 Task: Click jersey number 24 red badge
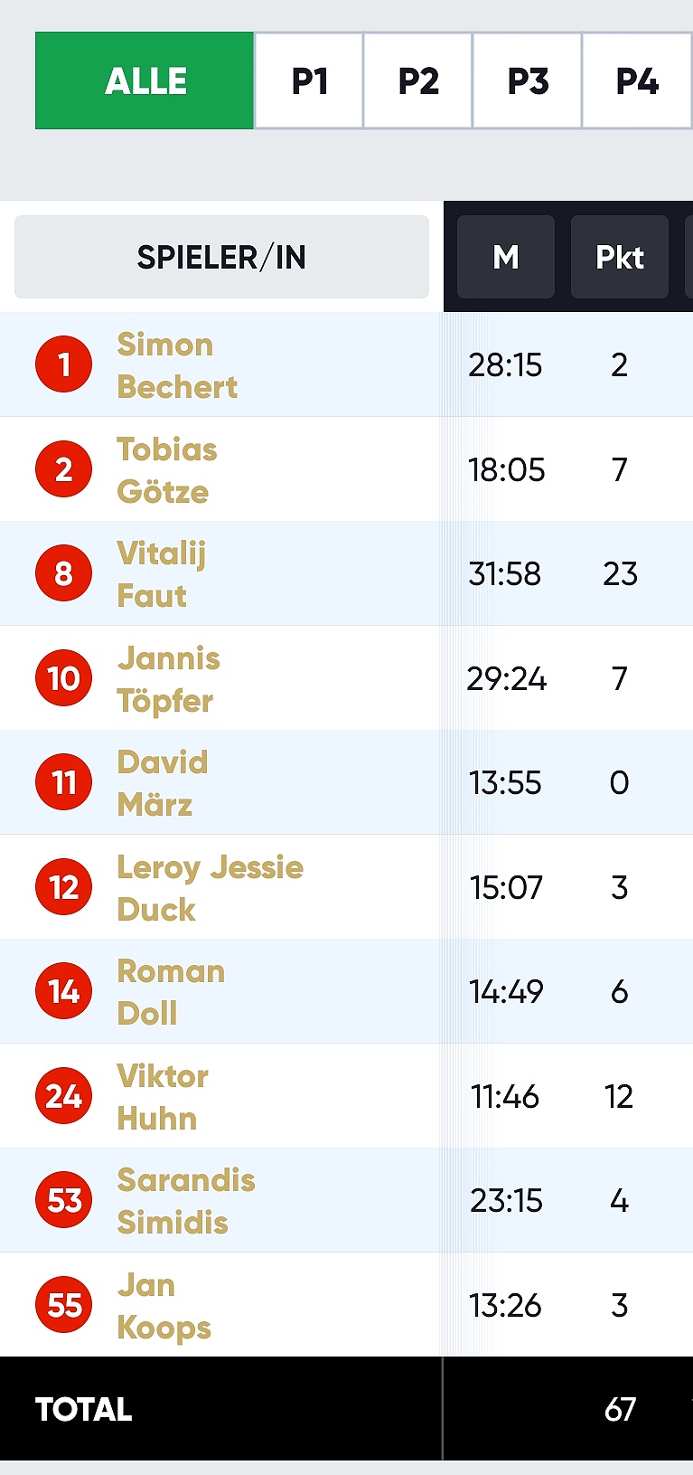click(x=63, y=1096)
